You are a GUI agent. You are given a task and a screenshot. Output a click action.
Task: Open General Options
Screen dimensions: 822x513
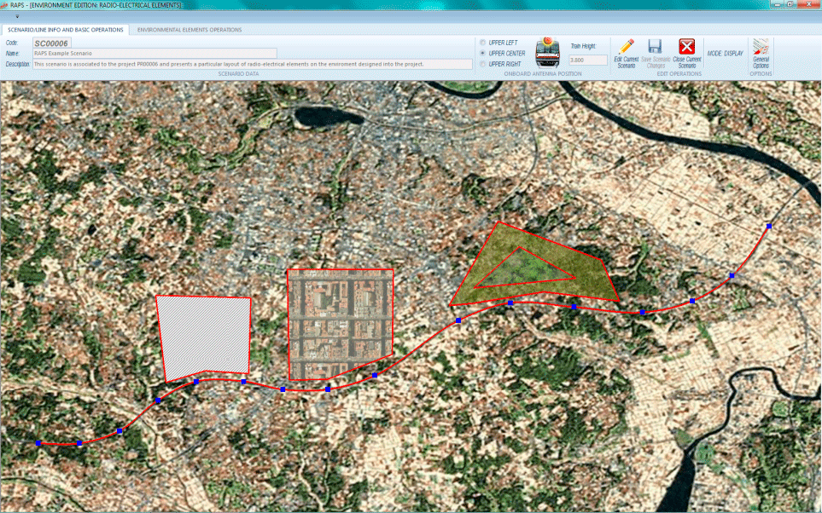pyautogui.click(x=761, y=48)
